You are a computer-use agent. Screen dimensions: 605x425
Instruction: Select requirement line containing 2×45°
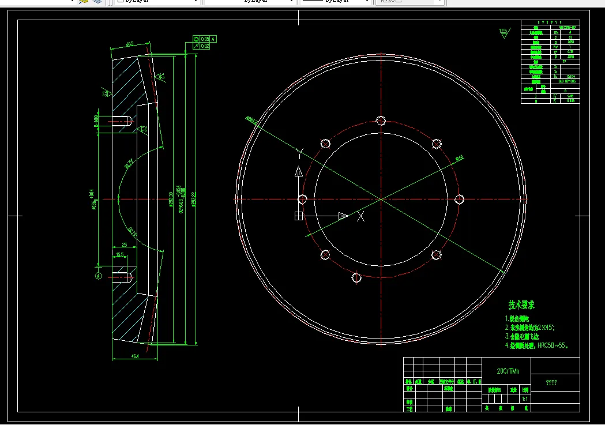click(x=530, y=328)
